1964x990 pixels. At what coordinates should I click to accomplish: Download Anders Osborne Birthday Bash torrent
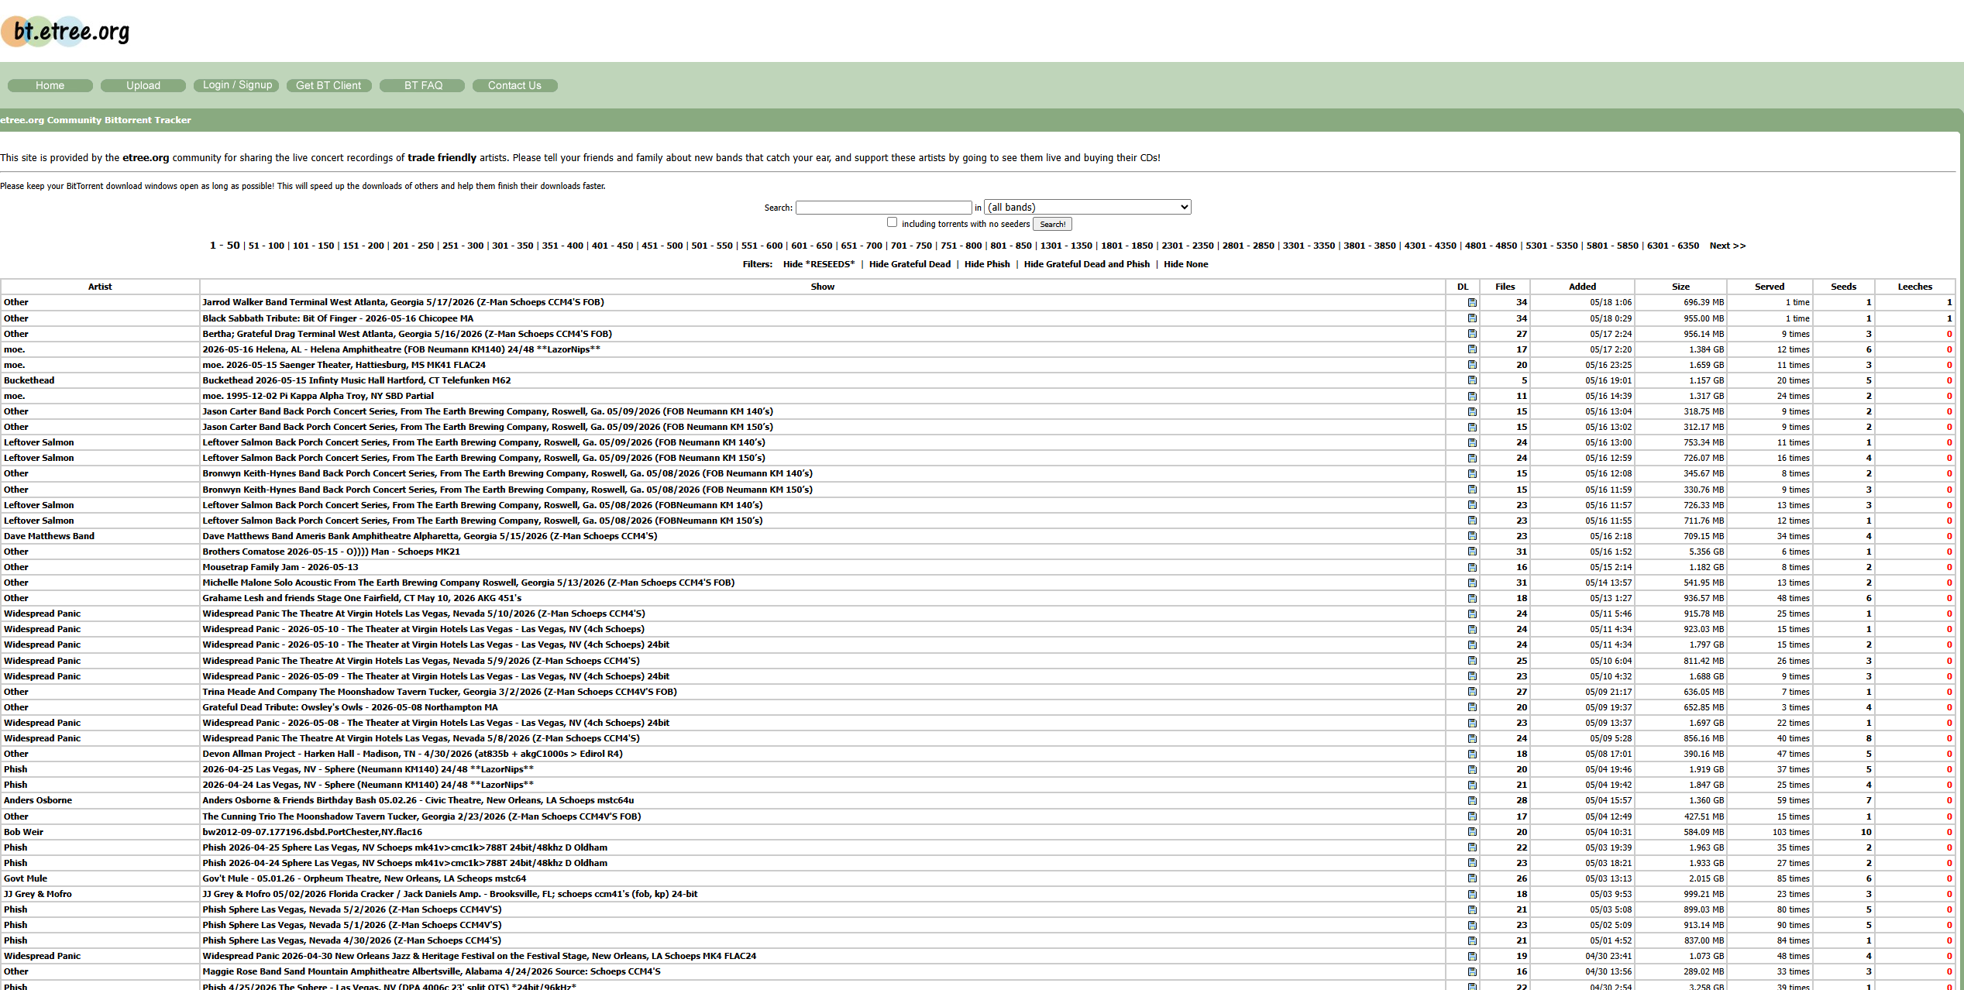1472,800
